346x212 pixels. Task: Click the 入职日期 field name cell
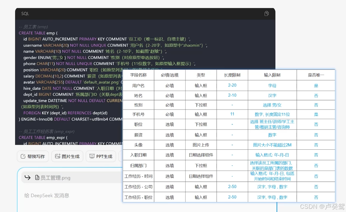tap(138, 155)
